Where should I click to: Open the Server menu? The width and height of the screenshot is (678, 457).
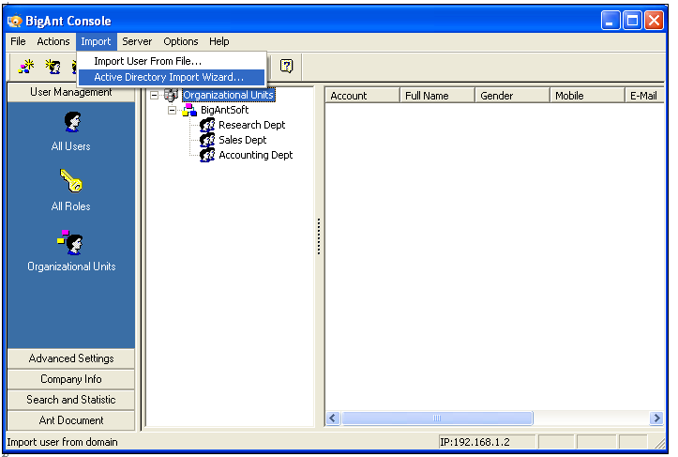[x=137, y=41]
